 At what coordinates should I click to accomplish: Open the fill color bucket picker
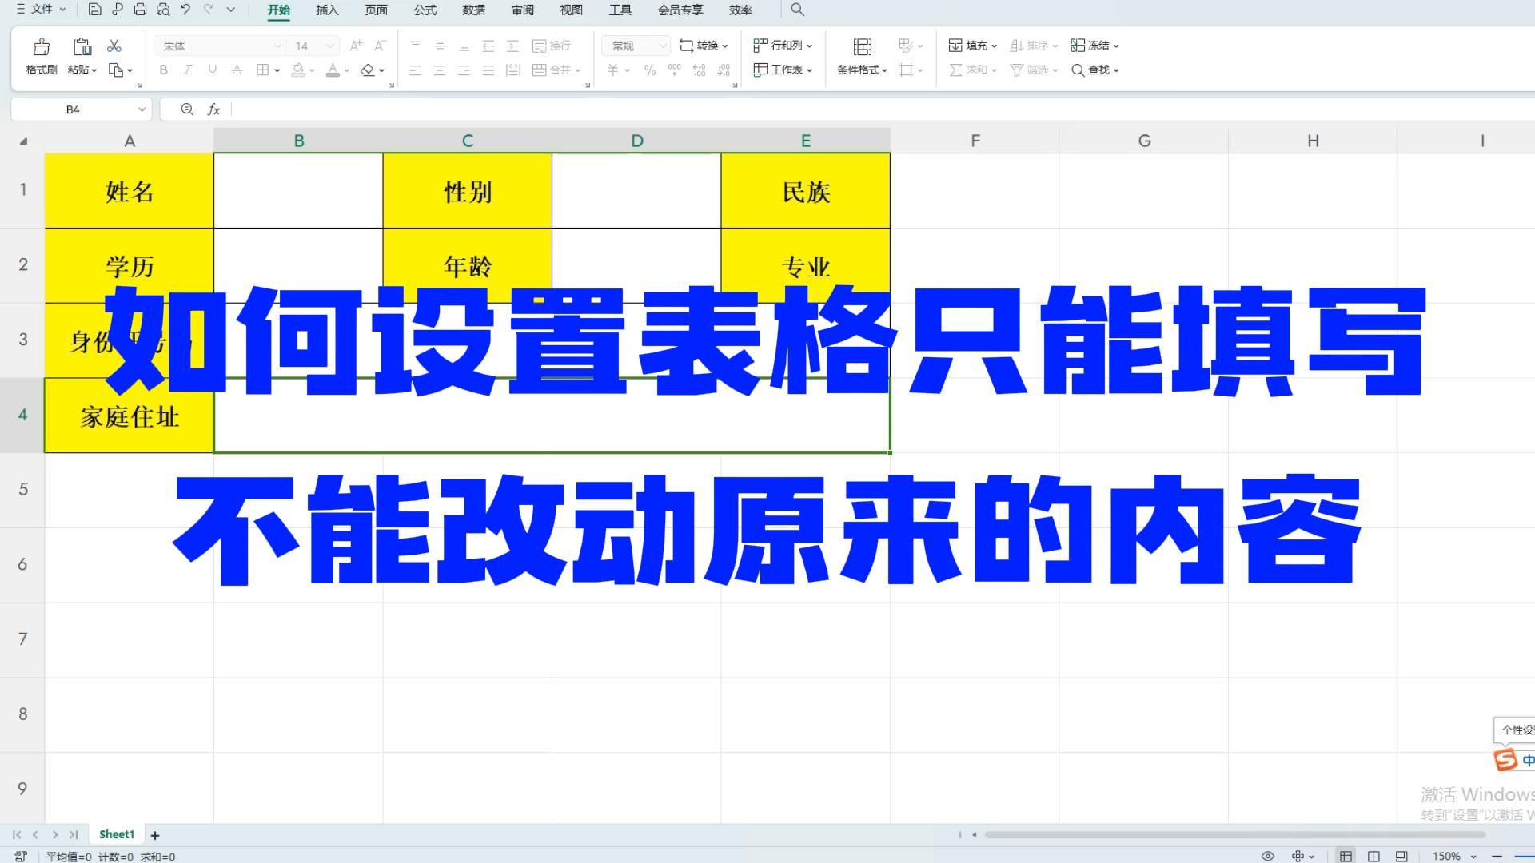pyautogui.click(x=297, y=70)
